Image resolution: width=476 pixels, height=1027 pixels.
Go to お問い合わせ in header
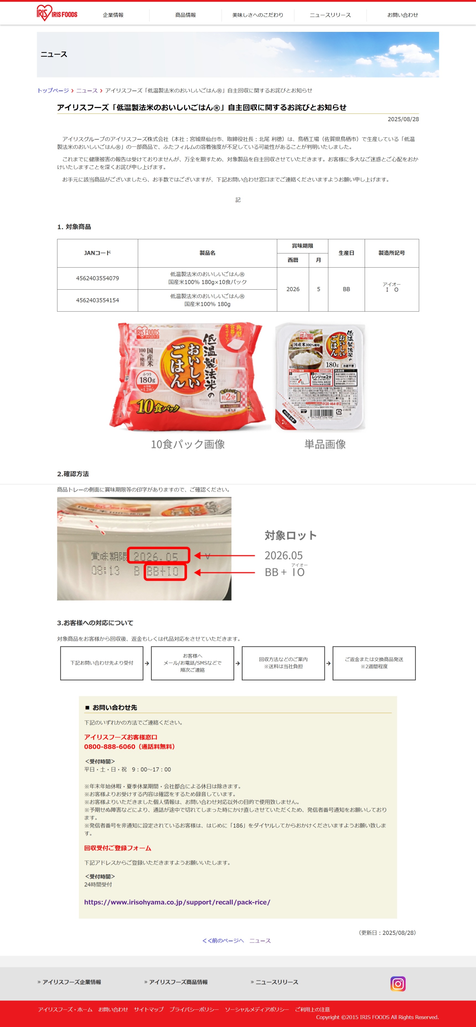[x=403, y=15]
